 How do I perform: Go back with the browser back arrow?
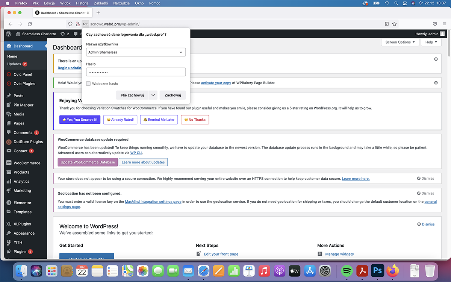11,24
